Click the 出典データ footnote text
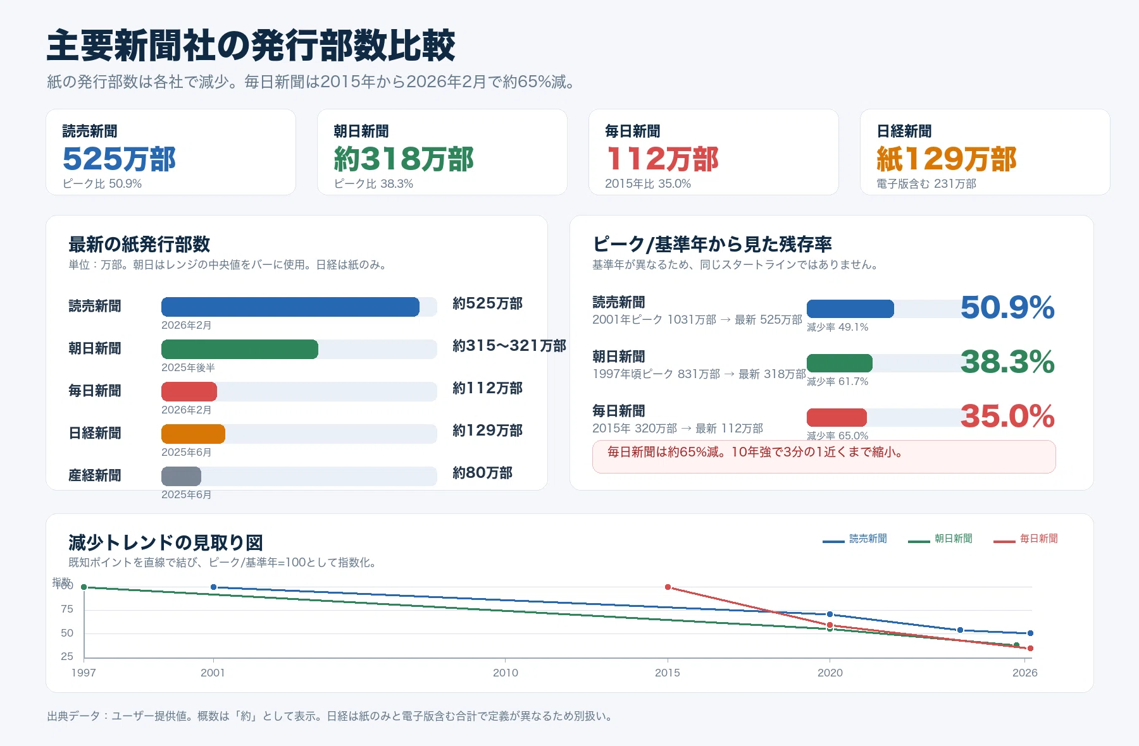The width and height of the screenshot is (1139, 746). coord(330,716)
